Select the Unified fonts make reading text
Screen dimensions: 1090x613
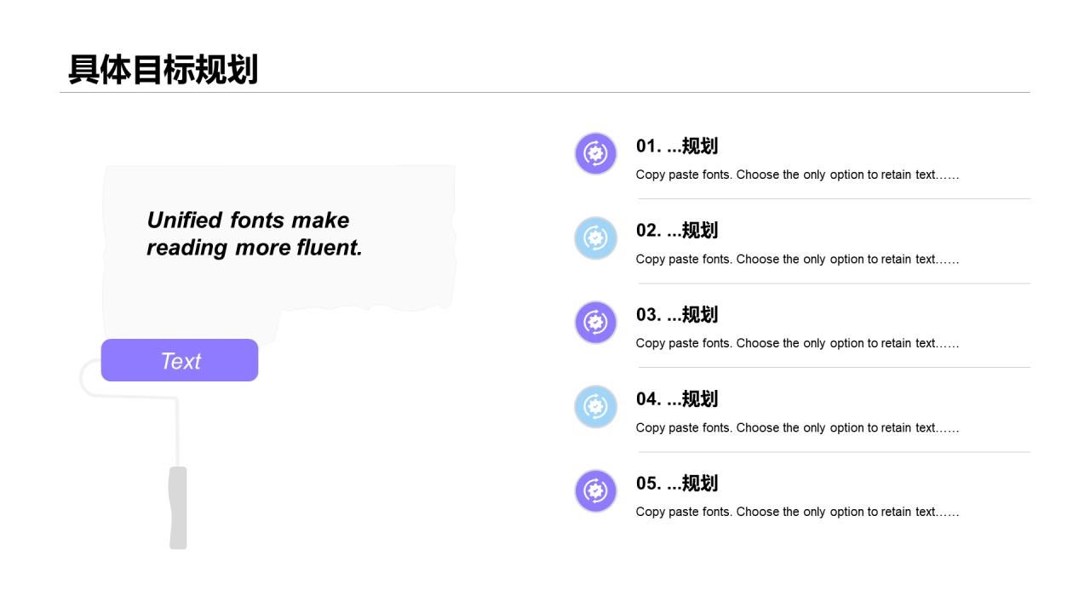pyautogui.click(x=255, y=233)
